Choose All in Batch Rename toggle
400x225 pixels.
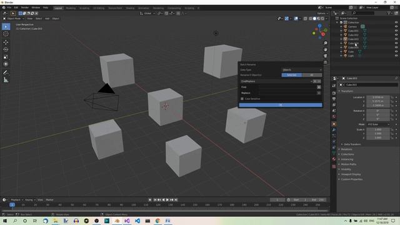[x=312, y=75]
